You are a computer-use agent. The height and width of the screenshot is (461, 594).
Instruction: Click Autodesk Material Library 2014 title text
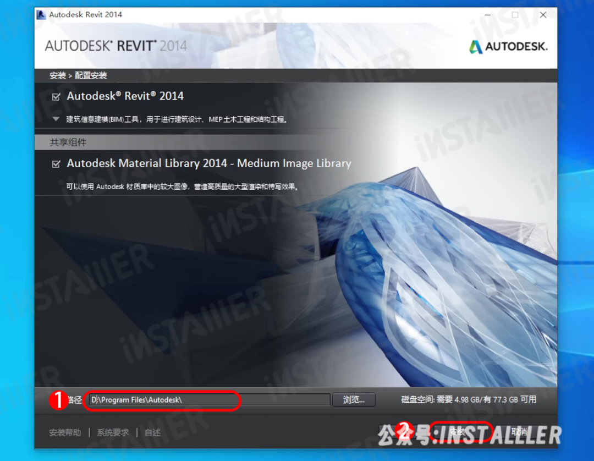coord(209,163)
